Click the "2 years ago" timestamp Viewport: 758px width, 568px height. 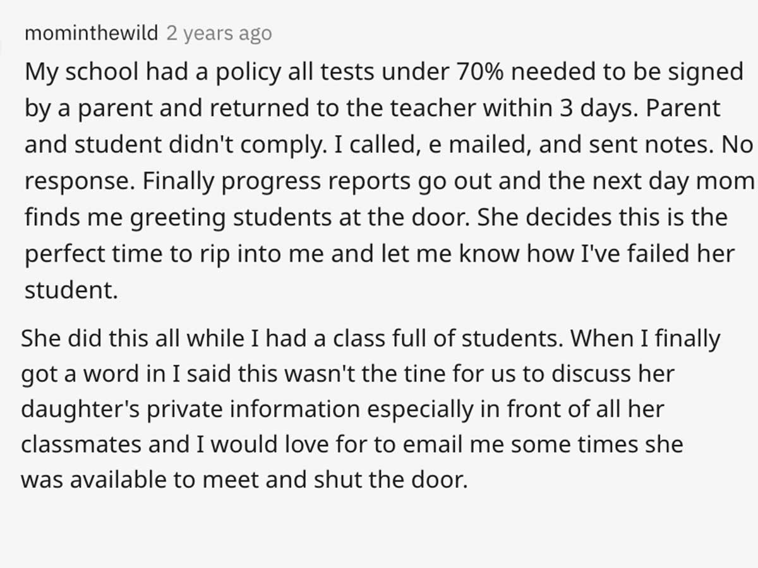pos(219,33)
